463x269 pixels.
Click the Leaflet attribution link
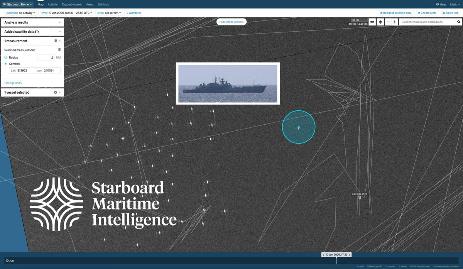pyautogui.click(x=360, y=266)
